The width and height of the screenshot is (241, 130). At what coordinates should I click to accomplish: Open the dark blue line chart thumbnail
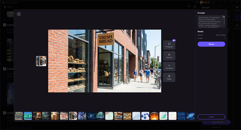click(182, 116)
